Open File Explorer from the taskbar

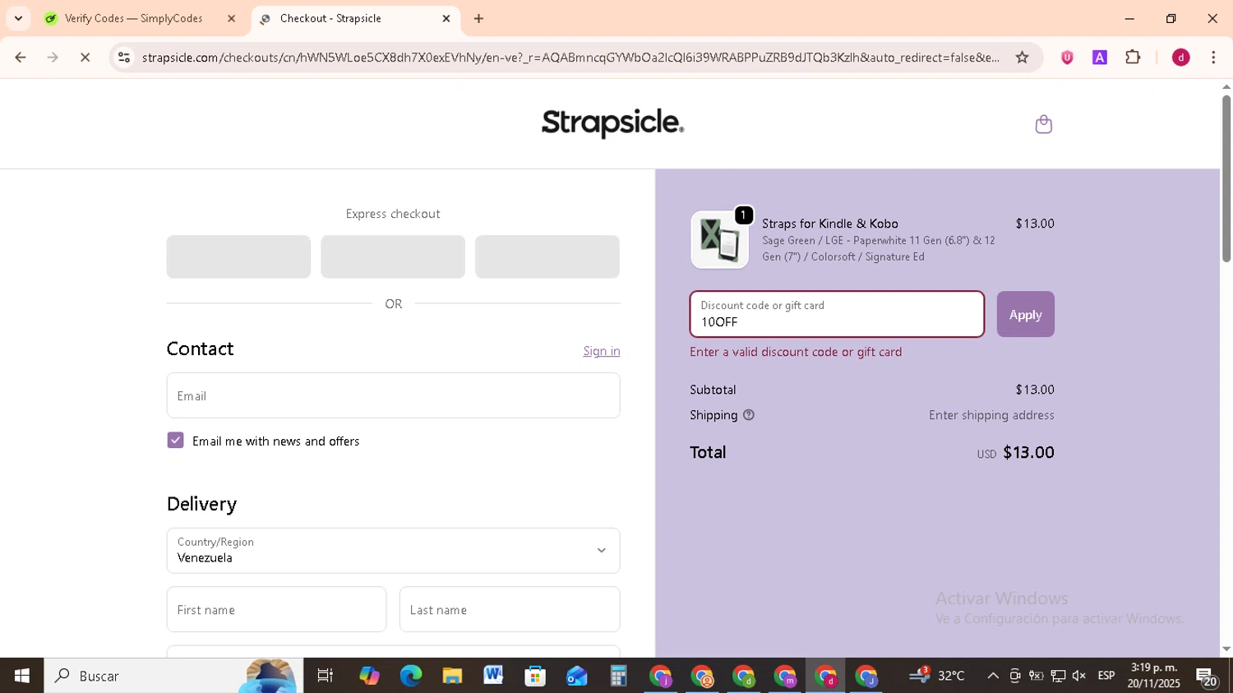click(x=452, y=676)
